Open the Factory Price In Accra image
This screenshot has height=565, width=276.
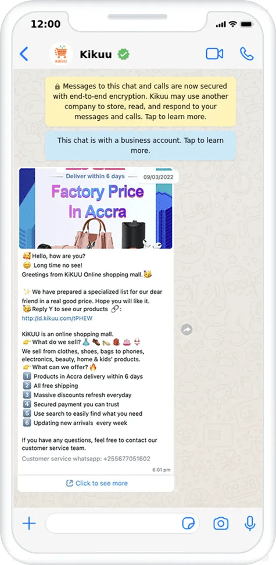96,208
